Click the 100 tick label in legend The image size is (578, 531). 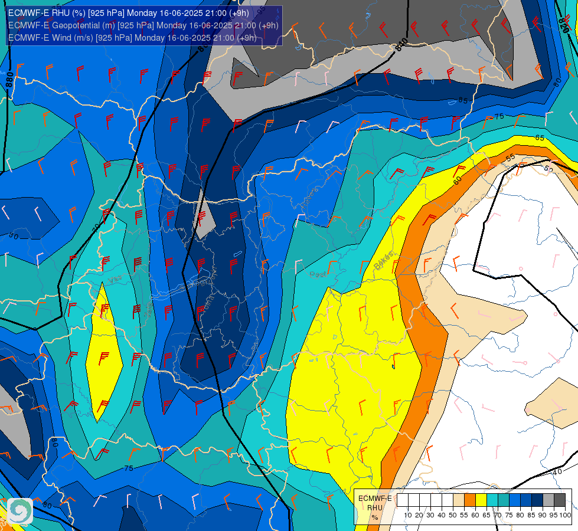(x=565, y=515)
